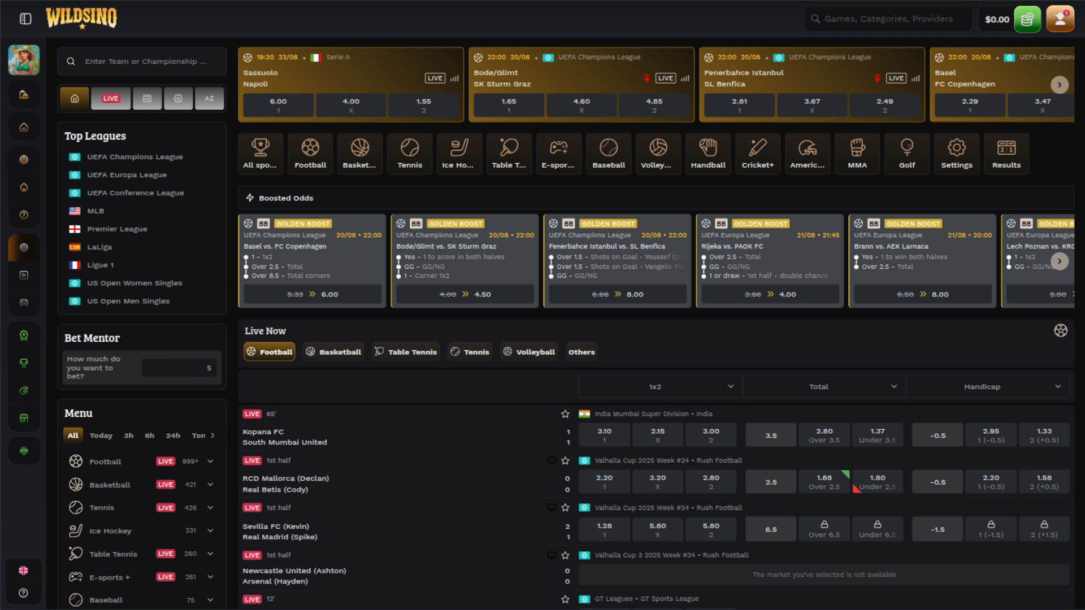Open the user profile icon top right
Screen dimensions: 1085x610
click(x=1060, y=19)
